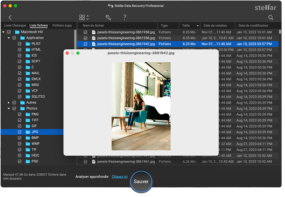Open the Taille column sort dropdown arrow
The width and height of the screenshot is (285, 197).
[198, 26]
